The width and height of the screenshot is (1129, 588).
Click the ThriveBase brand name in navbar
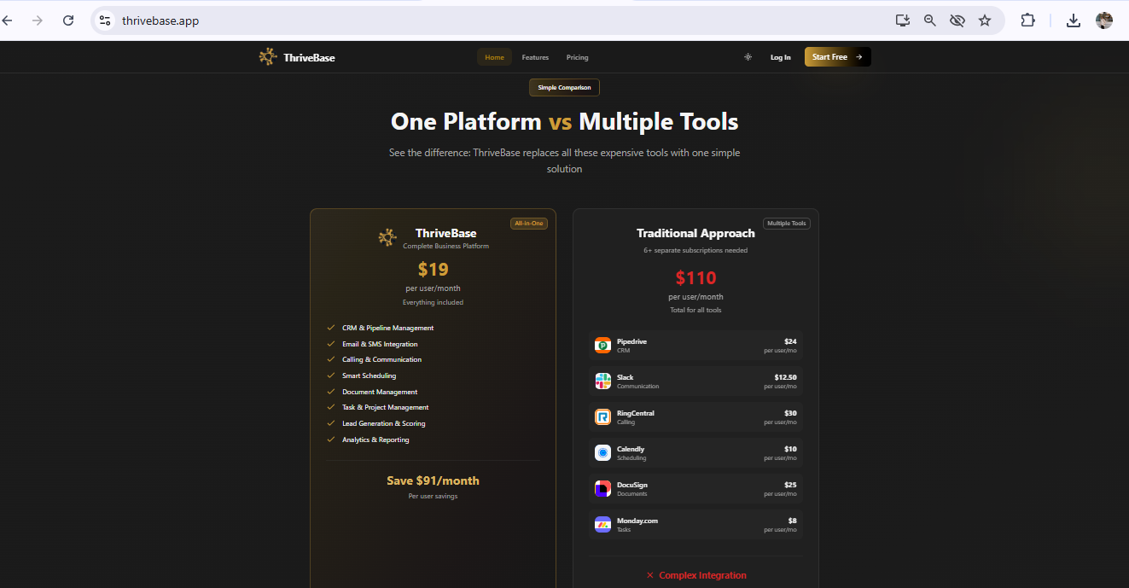[310, 57]
